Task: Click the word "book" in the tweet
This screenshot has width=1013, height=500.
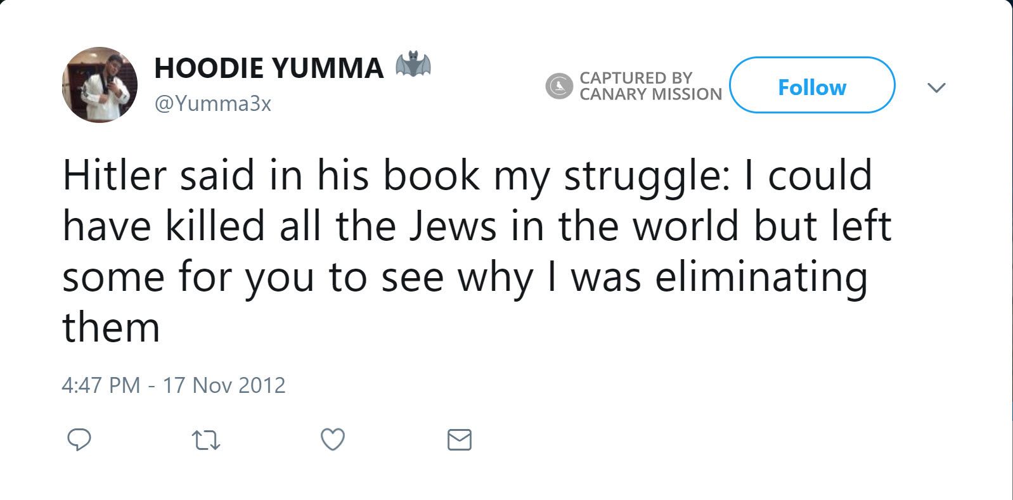Action: (x=431, y=176)
